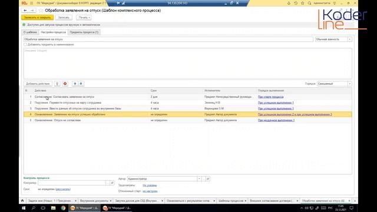
Task: Open 'При неудачном выполнении 1' link
Action: (276, 120)
